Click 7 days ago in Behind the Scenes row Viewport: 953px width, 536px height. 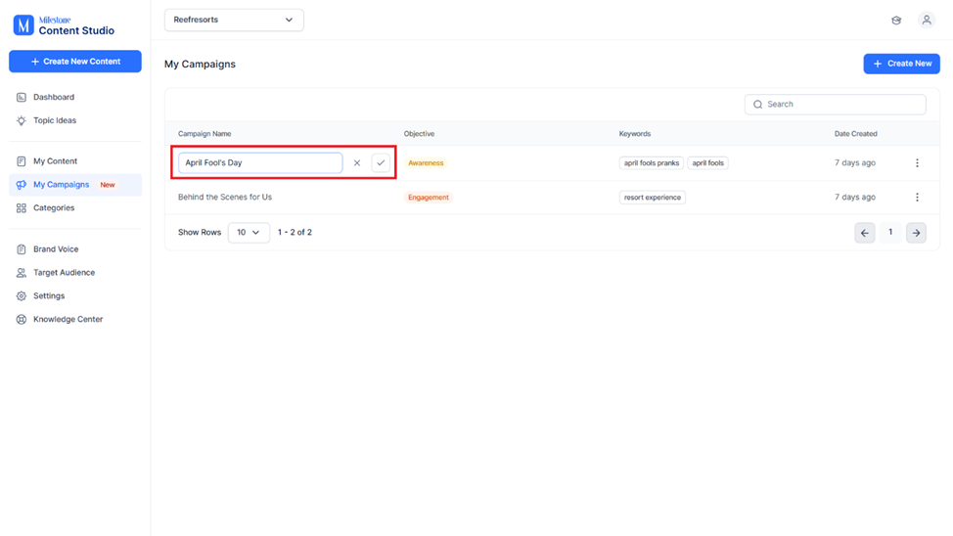[854, 197]
